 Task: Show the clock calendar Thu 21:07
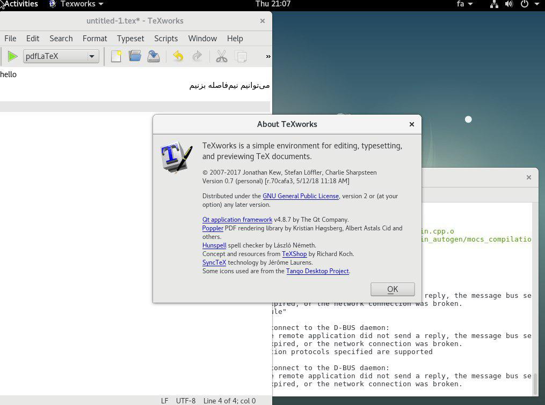(273, 4)
